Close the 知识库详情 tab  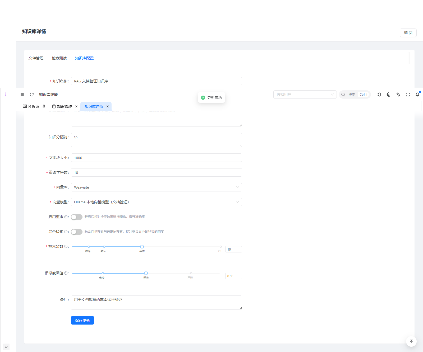(x=108, y=106)
